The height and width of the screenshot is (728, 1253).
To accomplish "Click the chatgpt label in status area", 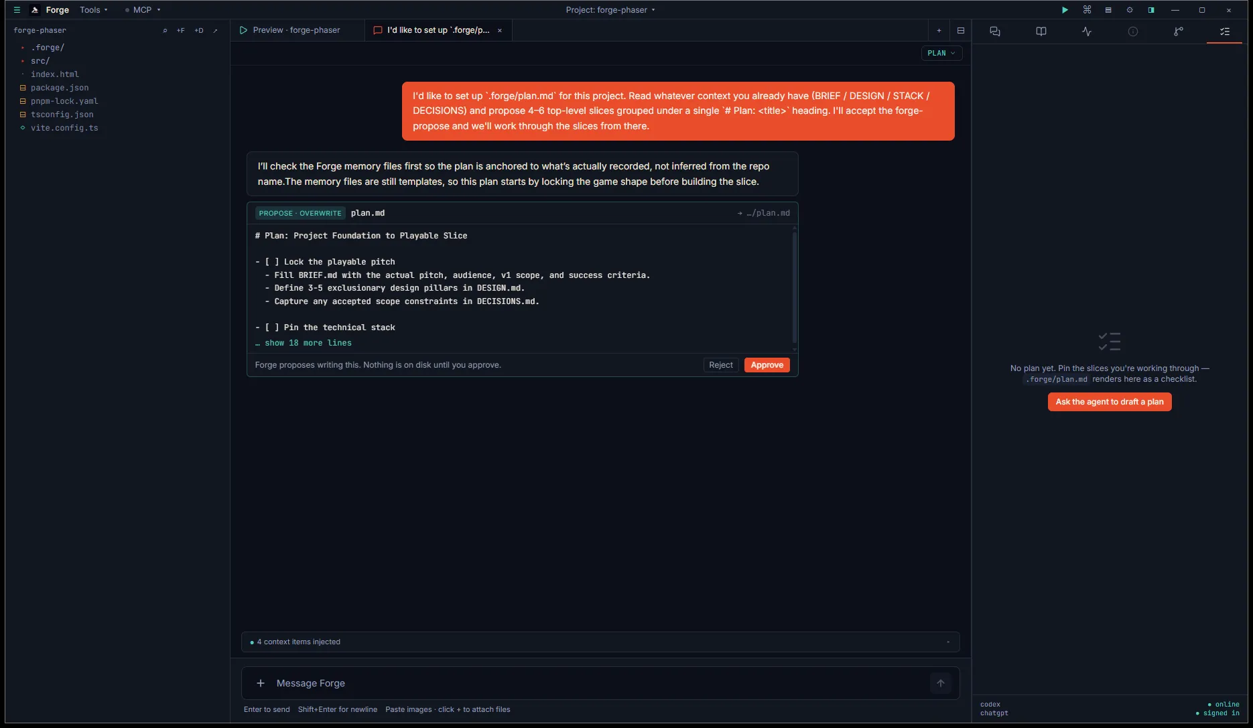I will [994, 713].
